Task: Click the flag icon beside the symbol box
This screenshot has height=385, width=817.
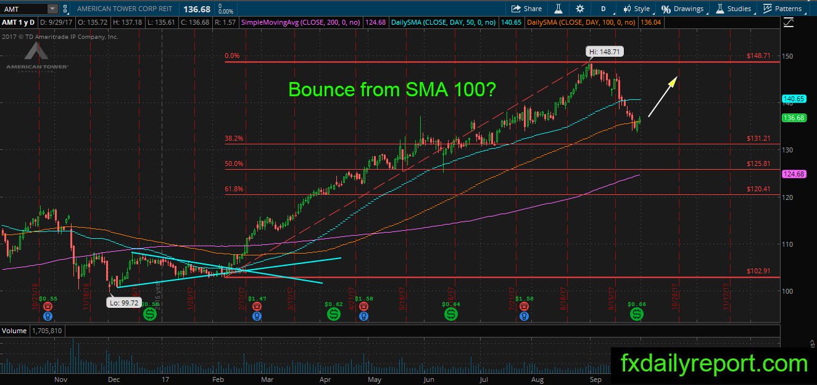Action: (x=65, y=9)
